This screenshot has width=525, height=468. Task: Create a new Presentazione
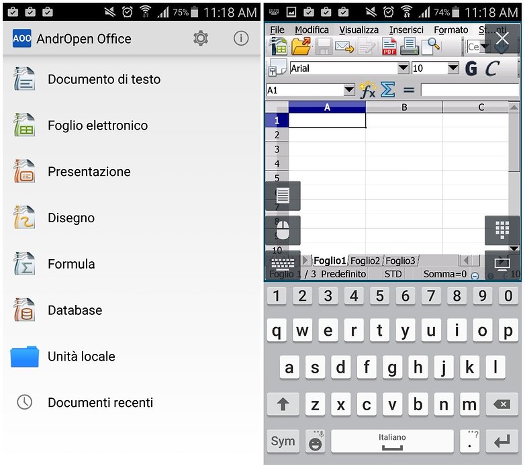tap(132, 172)
